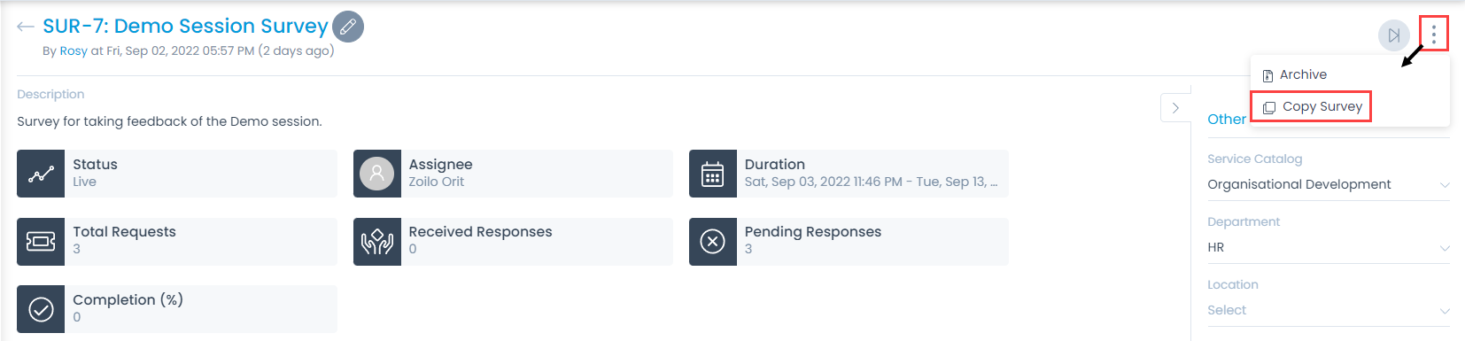Image resolution: width=1465 pixels, height=341 pixels.
Task: Open the Service Catalog dropdown
Action: pos(1329,184)
